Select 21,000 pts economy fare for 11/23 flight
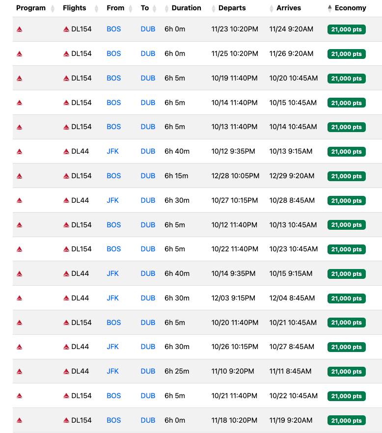 pyautogui.click(x=346, y=29)
